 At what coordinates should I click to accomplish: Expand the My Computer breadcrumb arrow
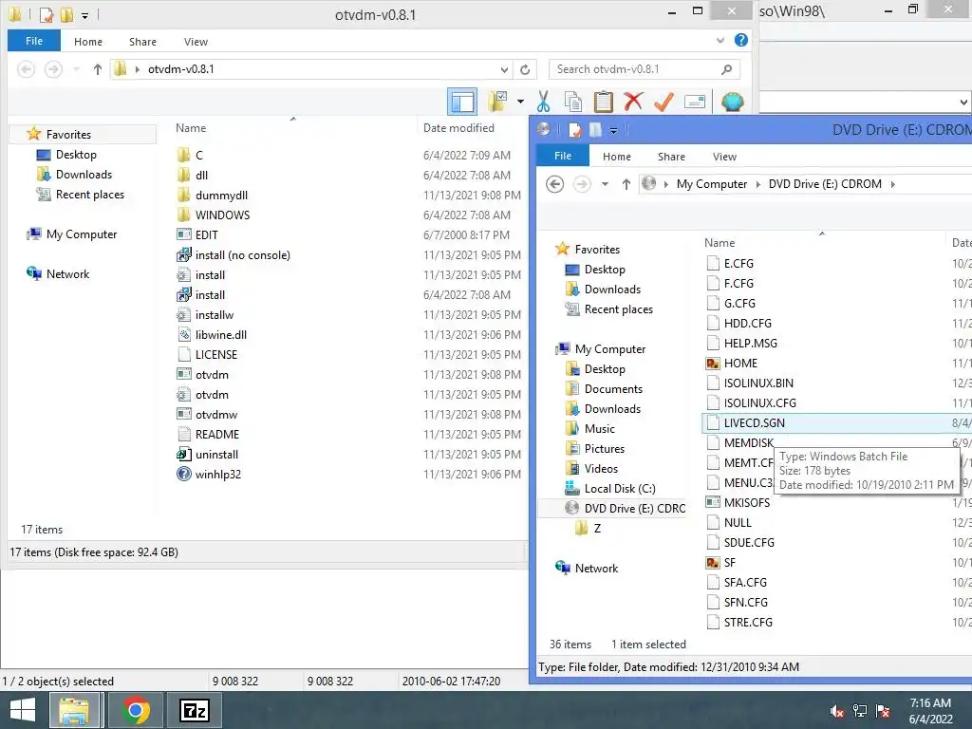pos(758,184)
